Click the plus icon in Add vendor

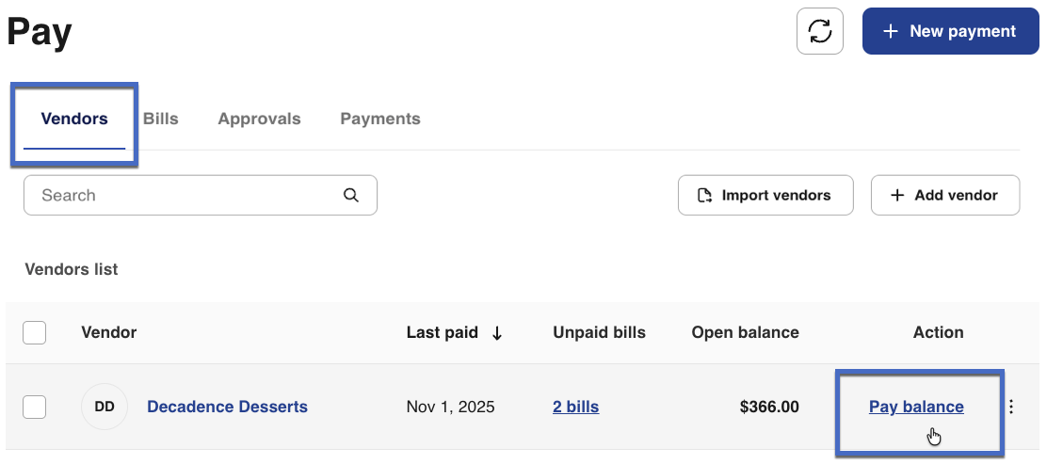tap(896, 196)
